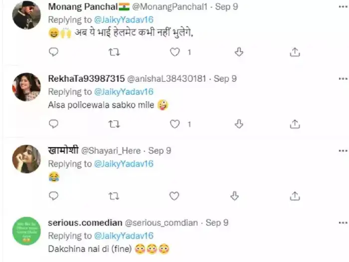
Task: Share the Shayari_Here tweet
Action: coord(295,196)
